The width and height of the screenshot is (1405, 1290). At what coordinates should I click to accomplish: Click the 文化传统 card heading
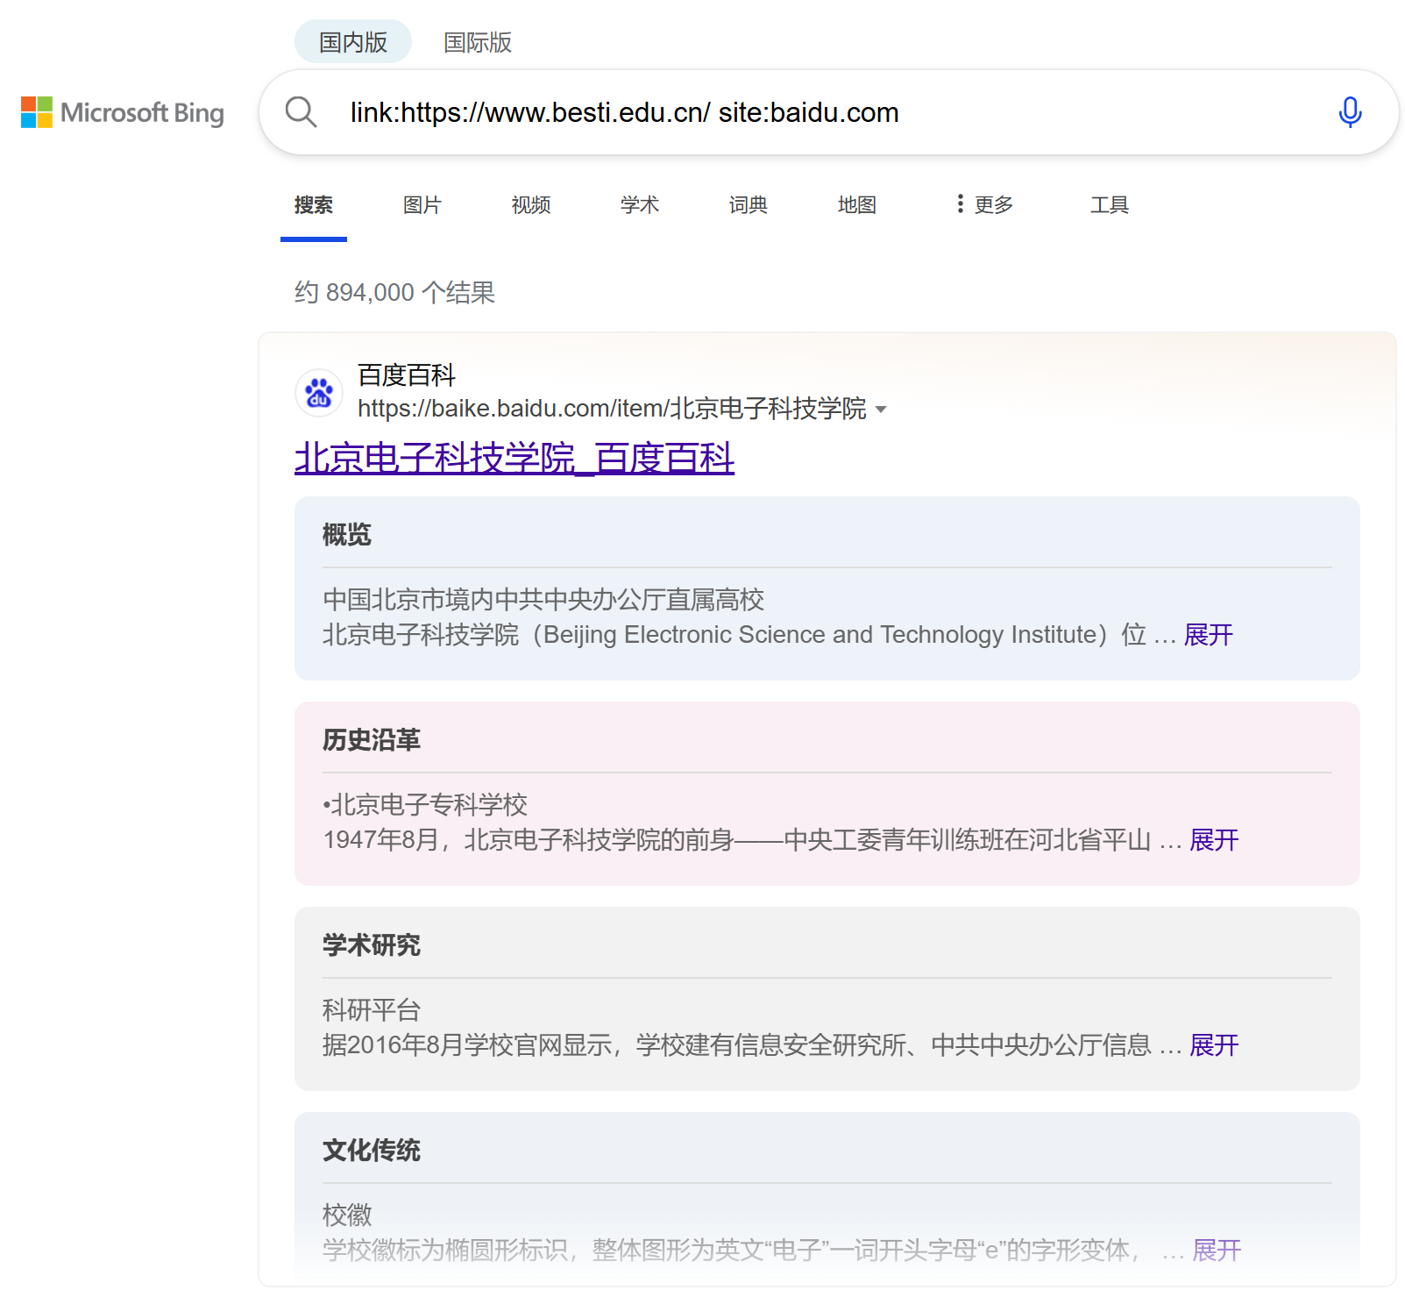372,1150
